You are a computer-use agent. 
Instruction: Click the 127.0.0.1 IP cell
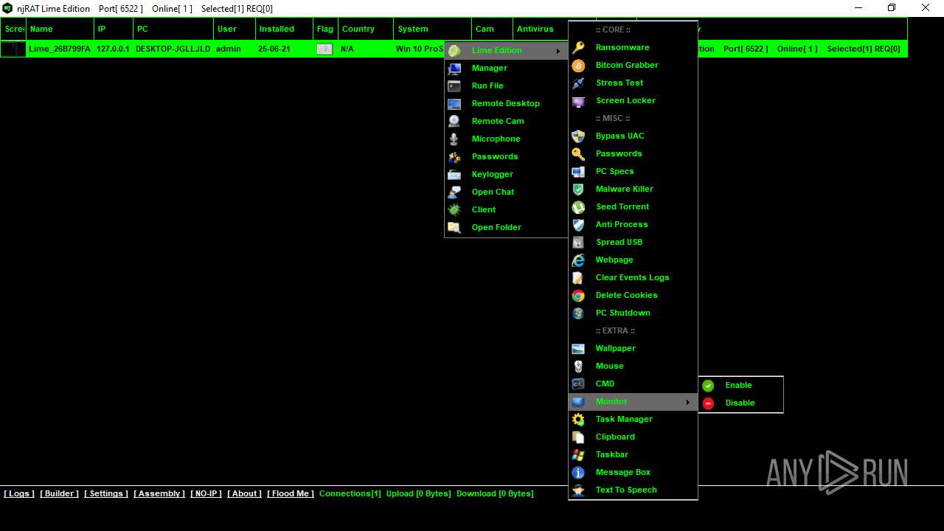113,49
